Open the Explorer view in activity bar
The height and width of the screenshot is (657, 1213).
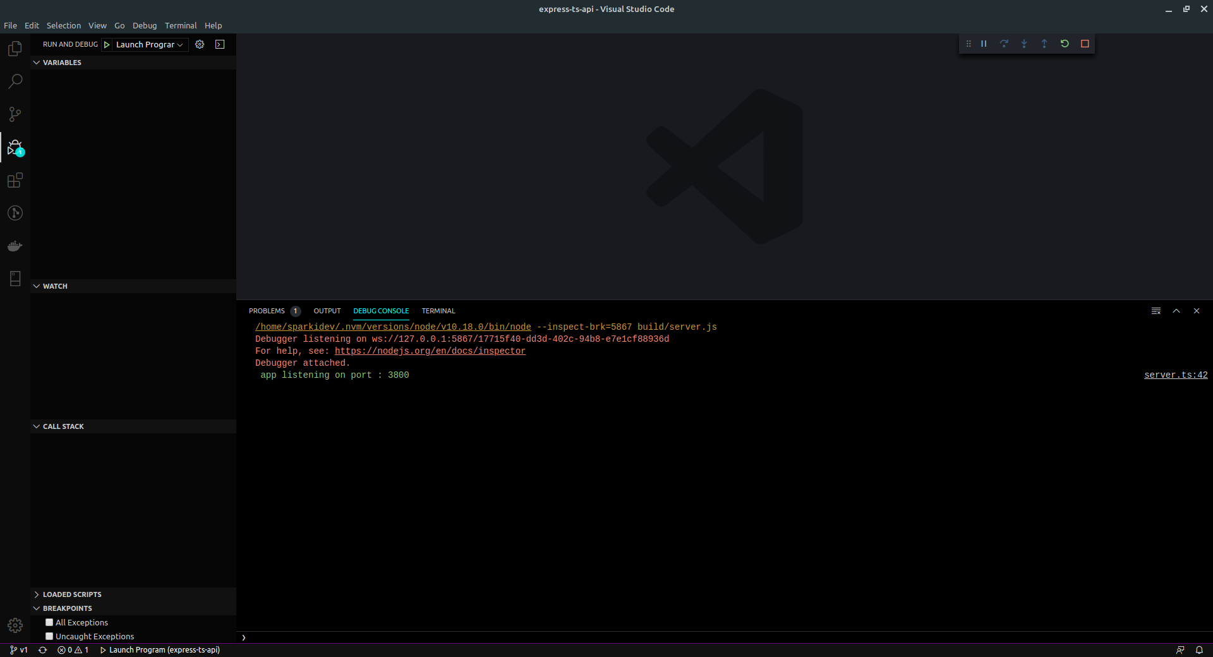(15, 49)
